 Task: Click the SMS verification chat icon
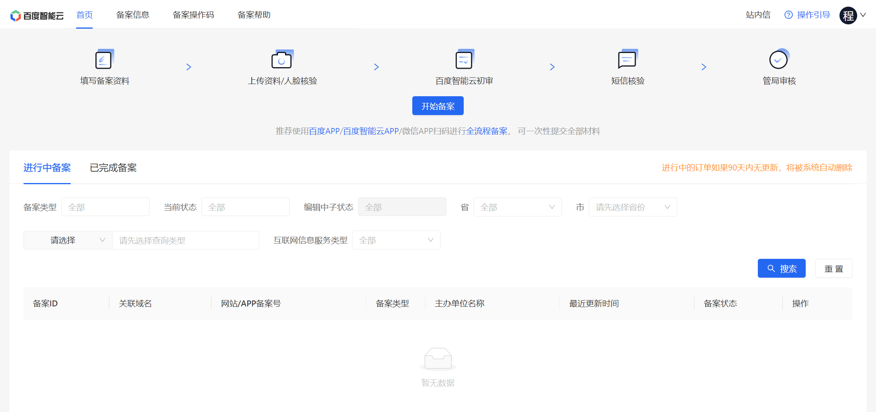click(627, 60)
